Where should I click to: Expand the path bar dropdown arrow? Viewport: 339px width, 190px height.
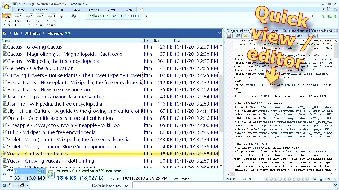point(219,33)
